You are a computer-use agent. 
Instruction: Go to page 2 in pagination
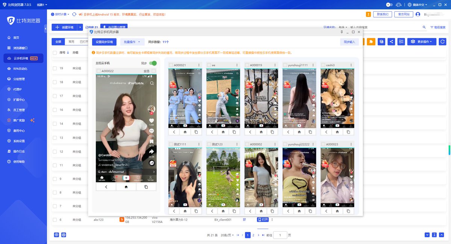(x=253, y=235)
